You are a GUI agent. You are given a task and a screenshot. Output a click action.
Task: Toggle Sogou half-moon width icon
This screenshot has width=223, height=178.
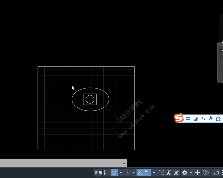point(196,119)
